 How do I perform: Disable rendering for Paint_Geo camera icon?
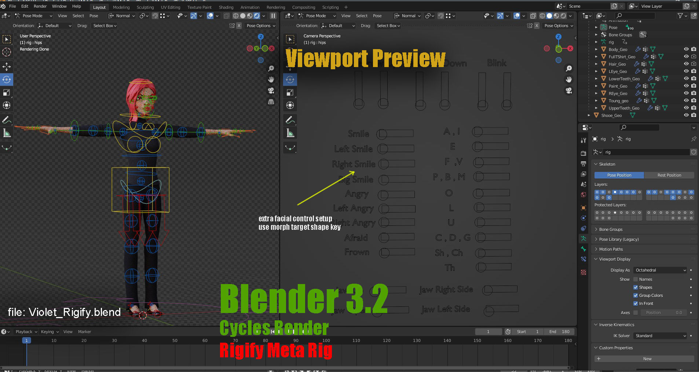pos(693,86)
